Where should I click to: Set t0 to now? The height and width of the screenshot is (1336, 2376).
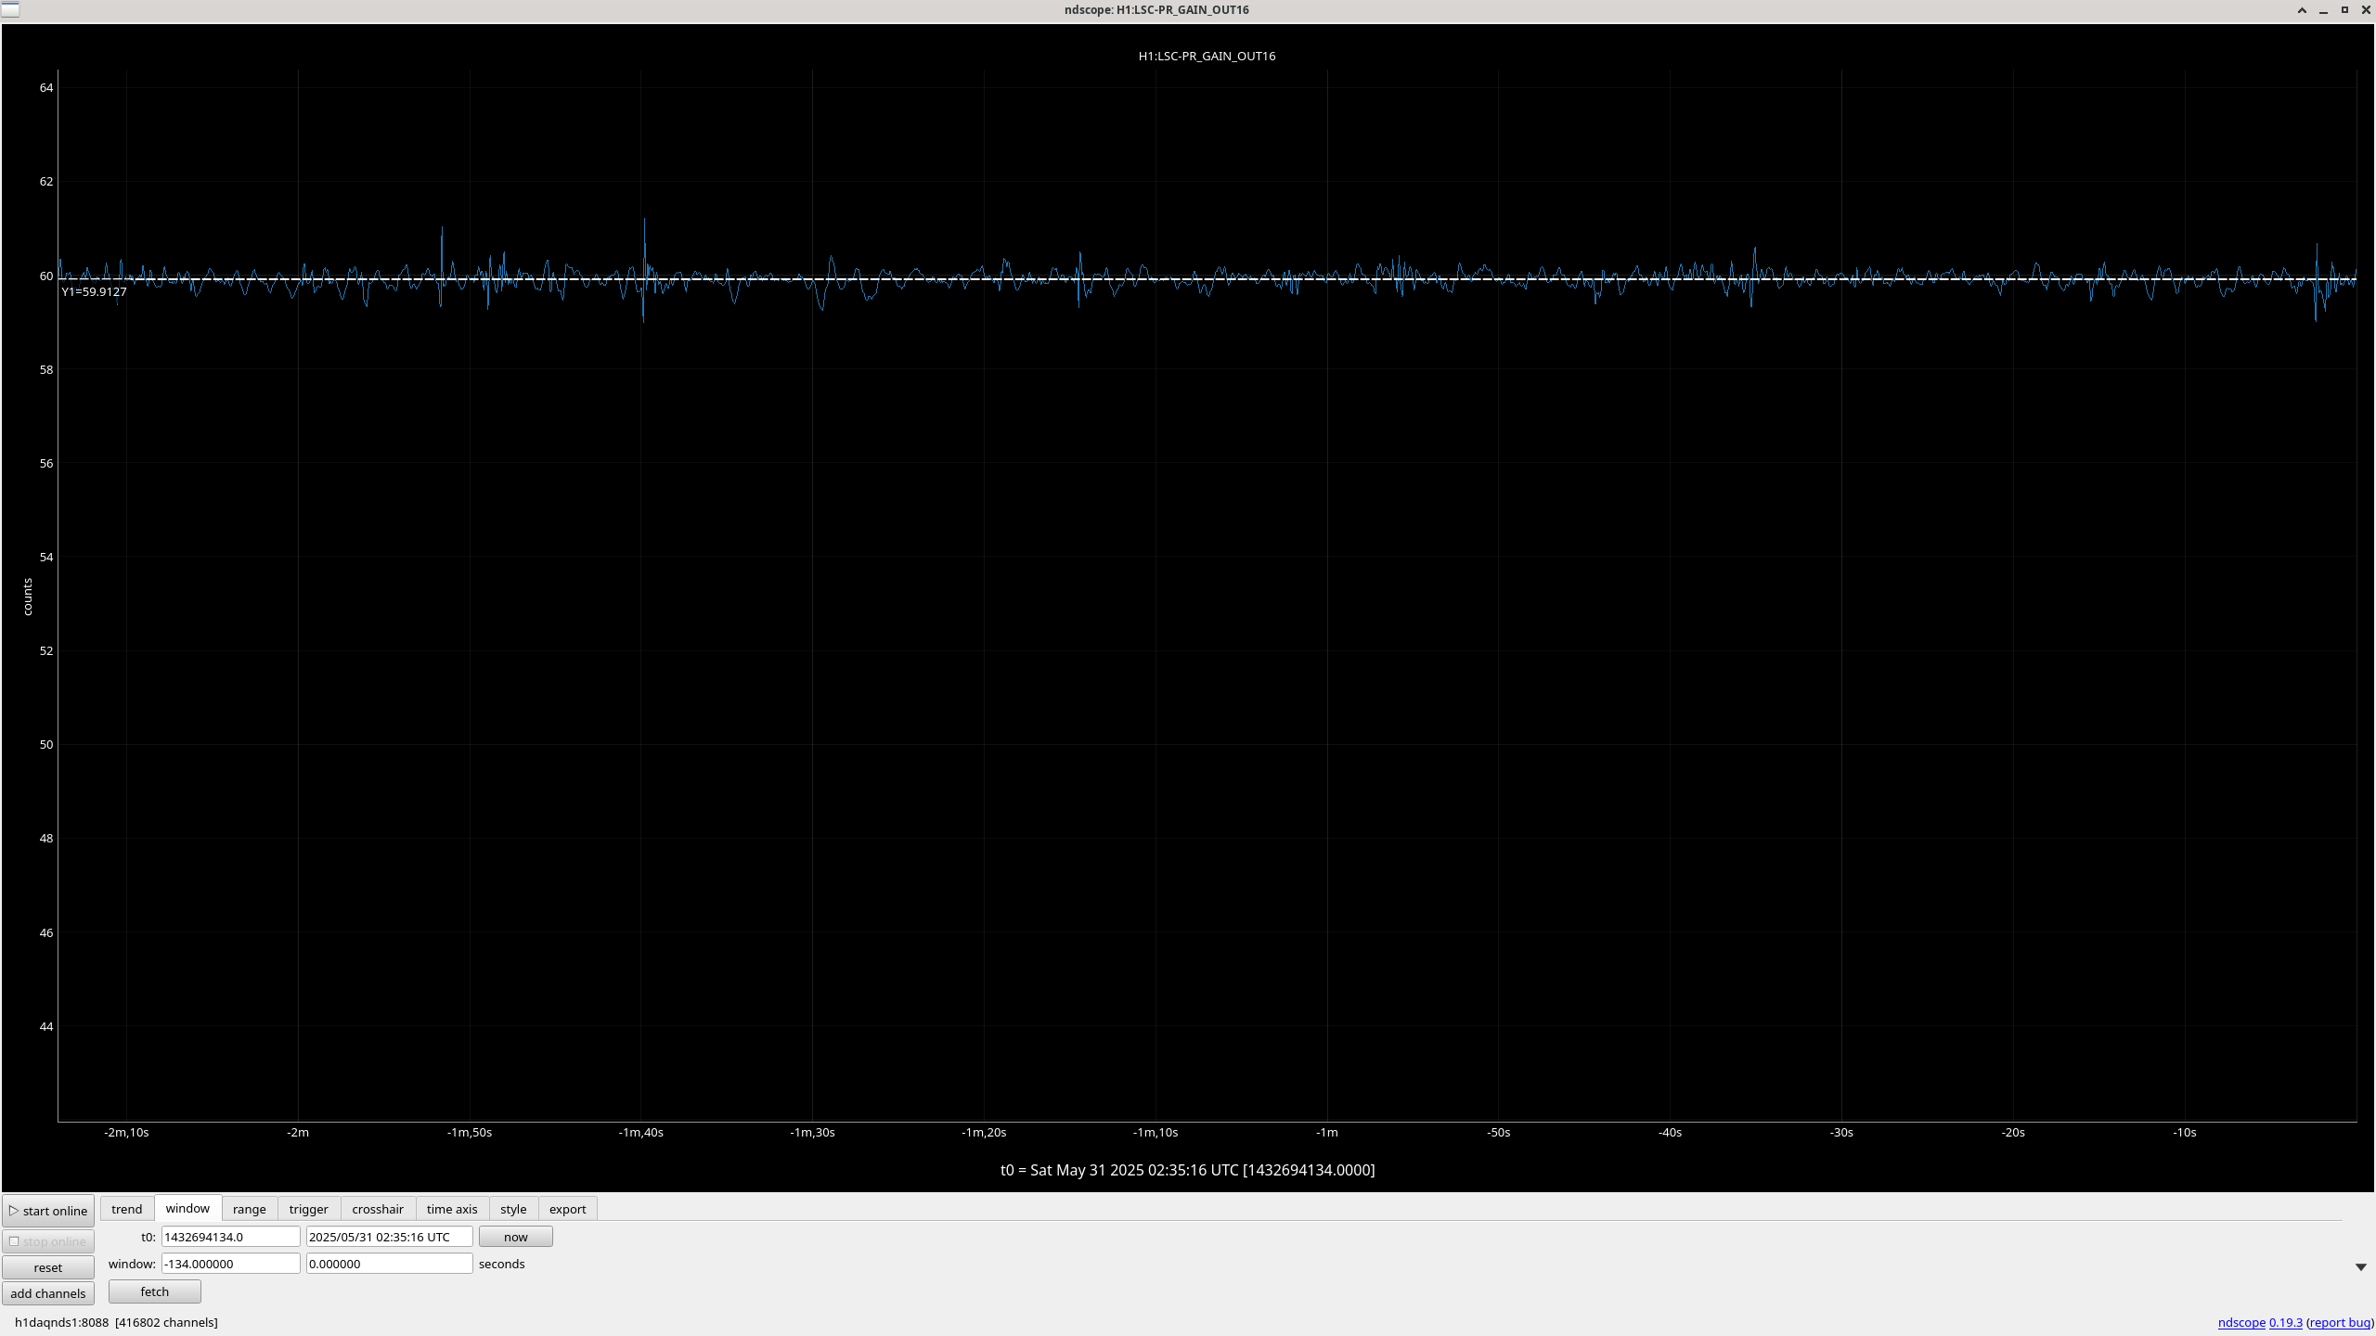516,1237
